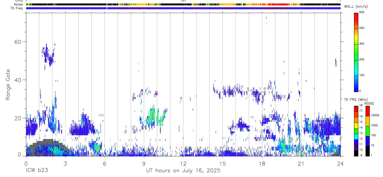Click the TX FRQ (MHz) color scale
Viewport: 383px width, 177px height.
click(356, 131)
